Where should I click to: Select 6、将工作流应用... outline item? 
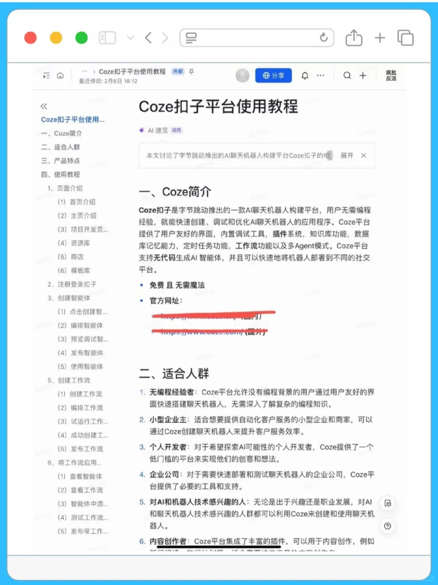click(x=74, y=463)
